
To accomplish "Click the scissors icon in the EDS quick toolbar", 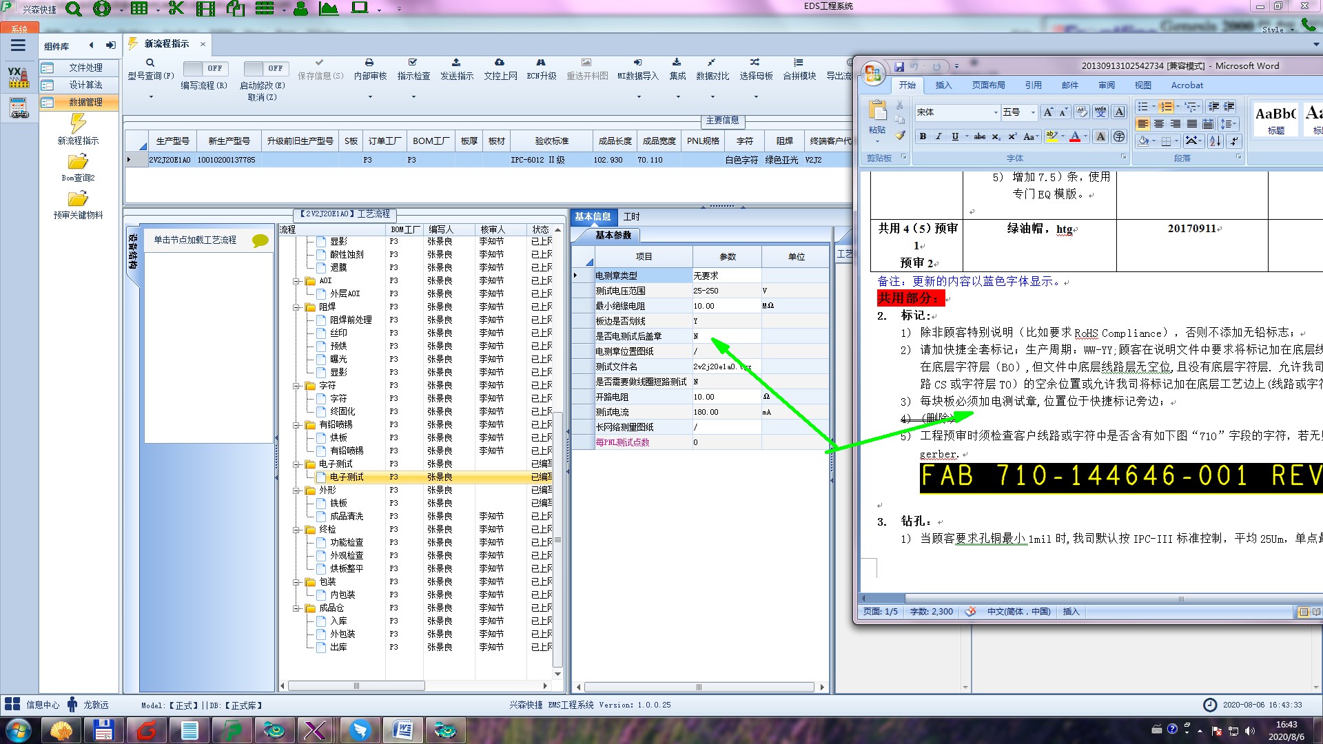I will pos(176,8).
